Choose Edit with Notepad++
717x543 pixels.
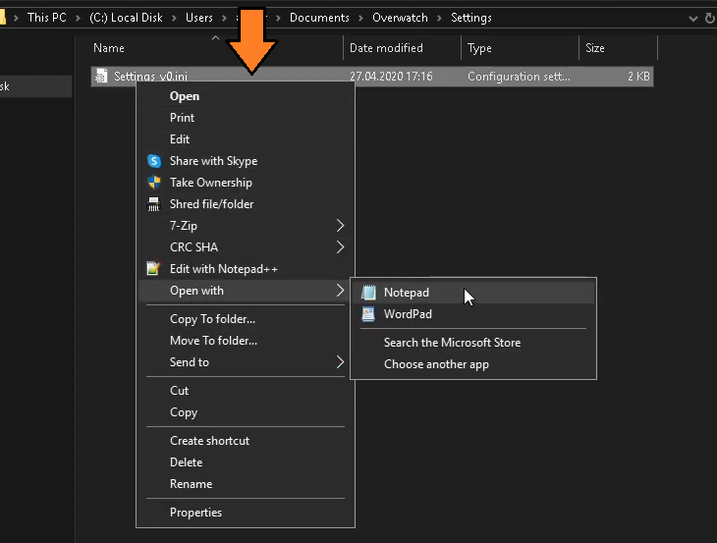pyautogui.click(x=246, y=269)
